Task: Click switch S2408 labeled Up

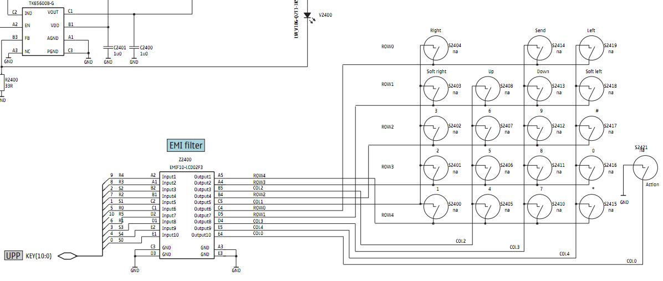Action: 487,89
